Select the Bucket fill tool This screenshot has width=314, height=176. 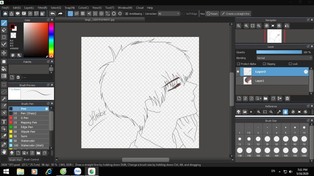4,69
